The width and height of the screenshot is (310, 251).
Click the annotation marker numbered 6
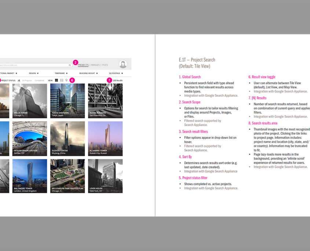[x=72, y=80]
